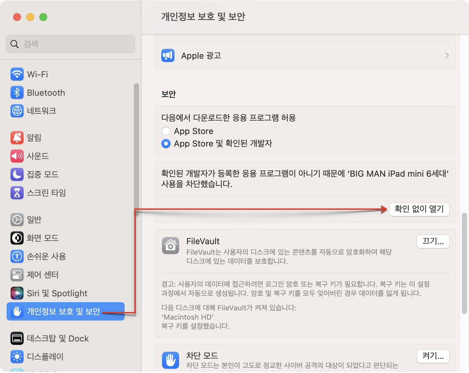Click the sidebar scrollbar thumb
Screen dimensions: 469x373
coord(136,149)
